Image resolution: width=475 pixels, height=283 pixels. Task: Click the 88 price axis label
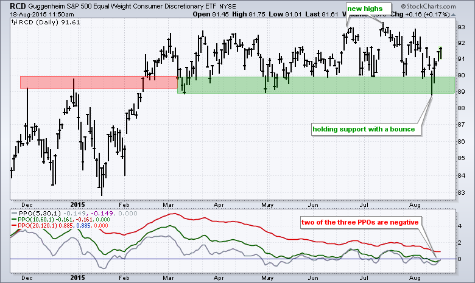pos(461,108)
